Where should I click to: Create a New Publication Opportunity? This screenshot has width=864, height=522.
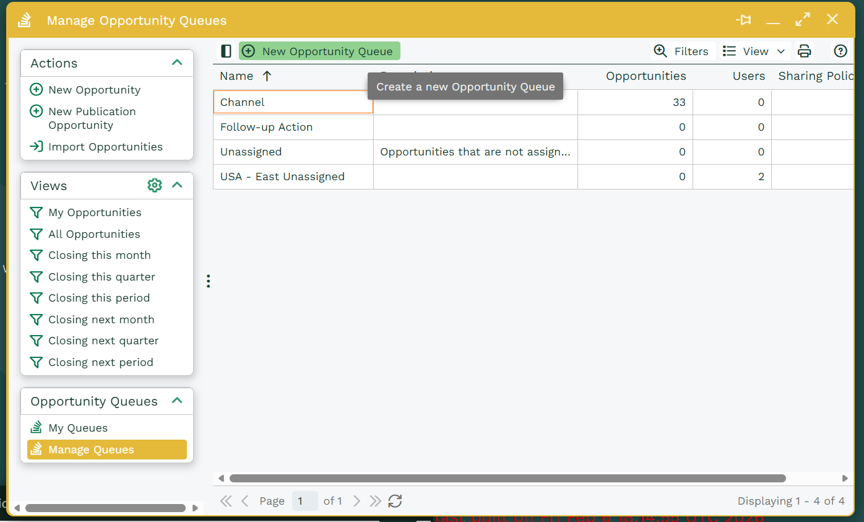point(92,118)
